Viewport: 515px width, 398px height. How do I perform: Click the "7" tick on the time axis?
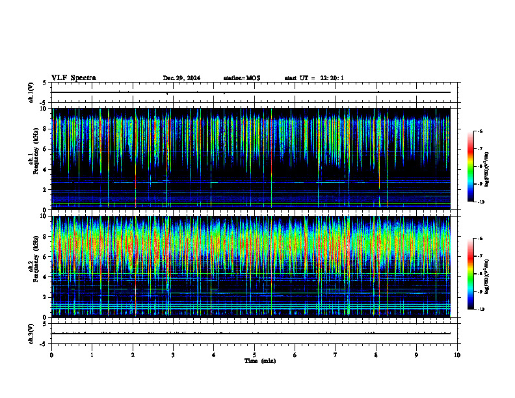tap(336, 355)
